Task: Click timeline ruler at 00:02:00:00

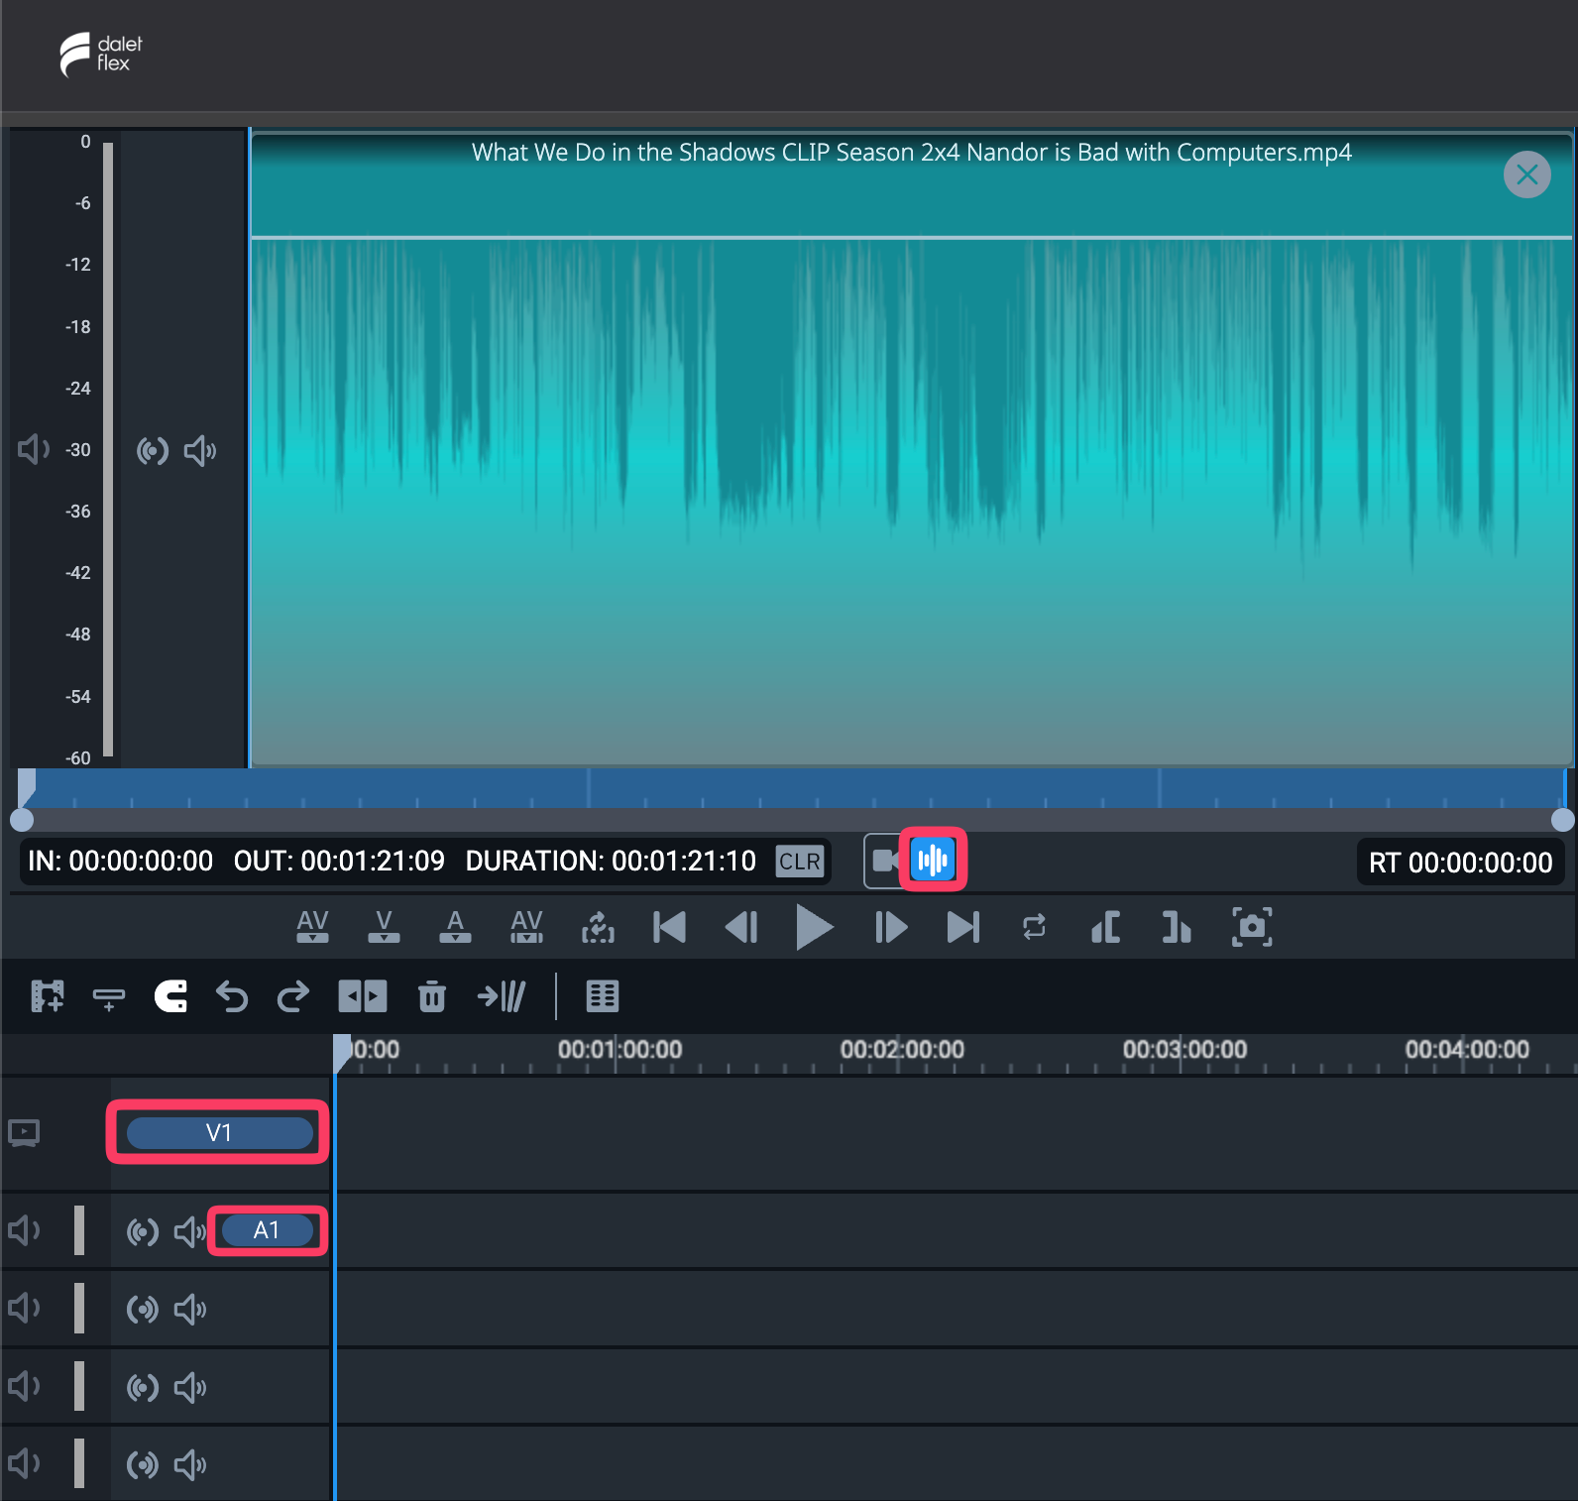Action: point(902,1050)
